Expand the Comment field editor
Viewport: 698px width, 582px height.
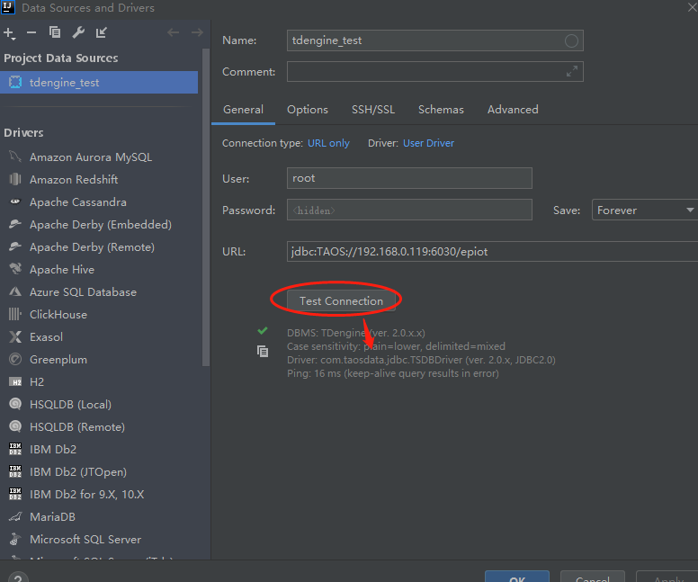[x=571, y=71]
